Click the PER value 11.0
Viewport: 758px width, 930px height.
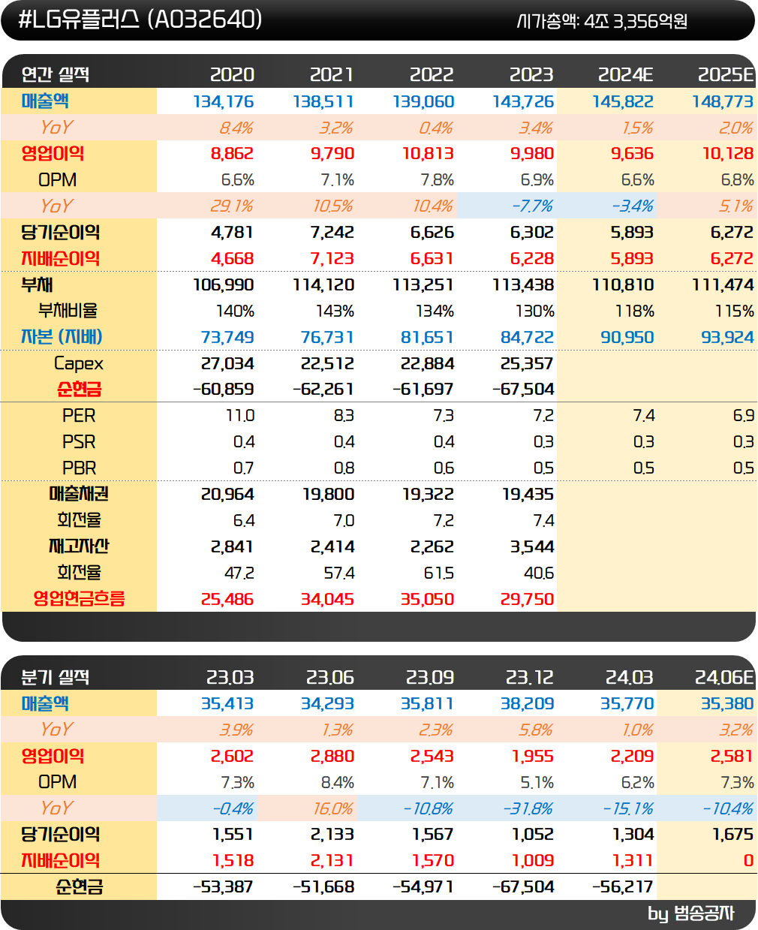[x=240, y=416]
